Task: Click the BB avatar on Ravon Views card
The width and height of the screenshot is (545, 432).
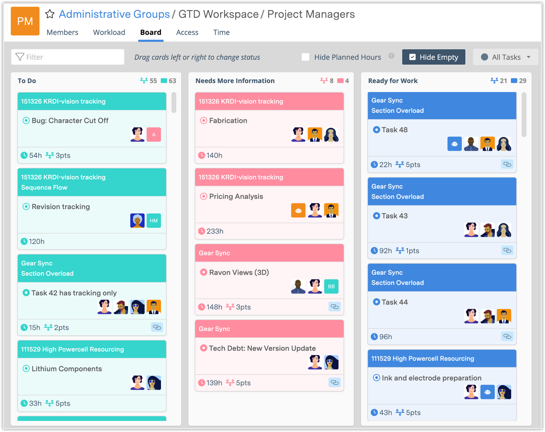Action: tap(331, 286)
